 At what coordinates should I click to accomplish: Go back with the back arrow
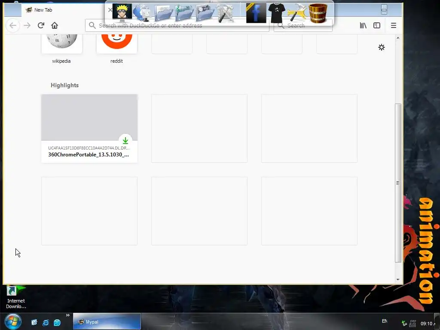click(13, 25)
